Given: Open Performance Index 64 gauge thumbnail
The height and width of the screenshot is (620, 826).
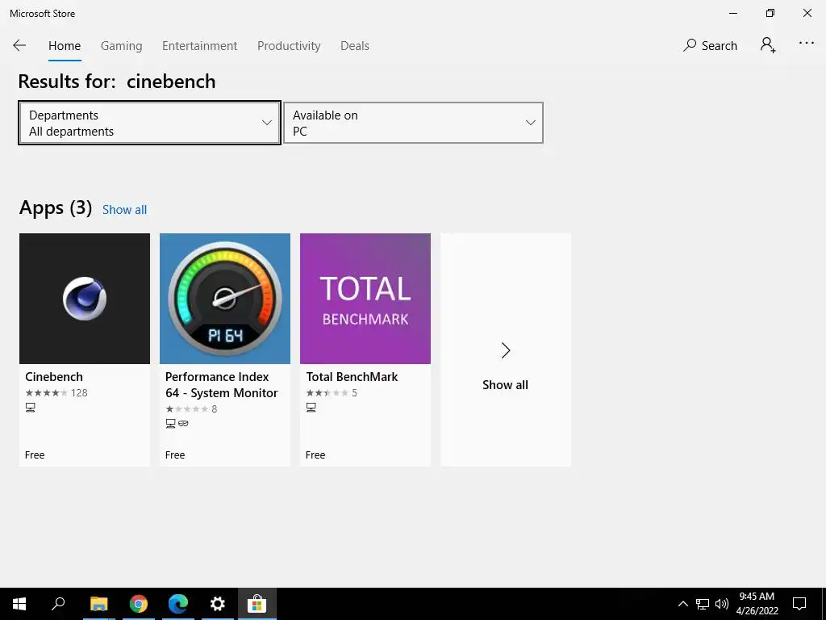Looking at the screenshot, I should tap(225, 299).
